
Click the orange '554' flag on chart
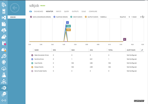[68, 30]
